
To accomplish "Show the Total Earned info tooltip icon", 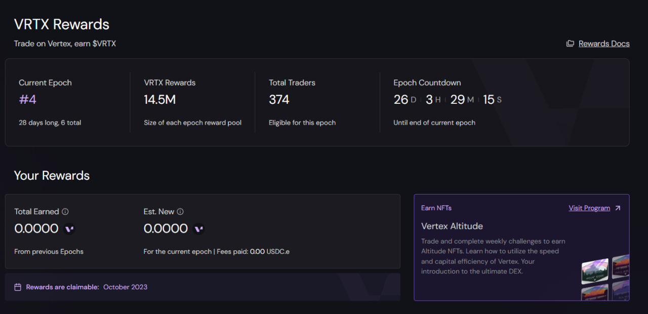I will coord(65,212).
